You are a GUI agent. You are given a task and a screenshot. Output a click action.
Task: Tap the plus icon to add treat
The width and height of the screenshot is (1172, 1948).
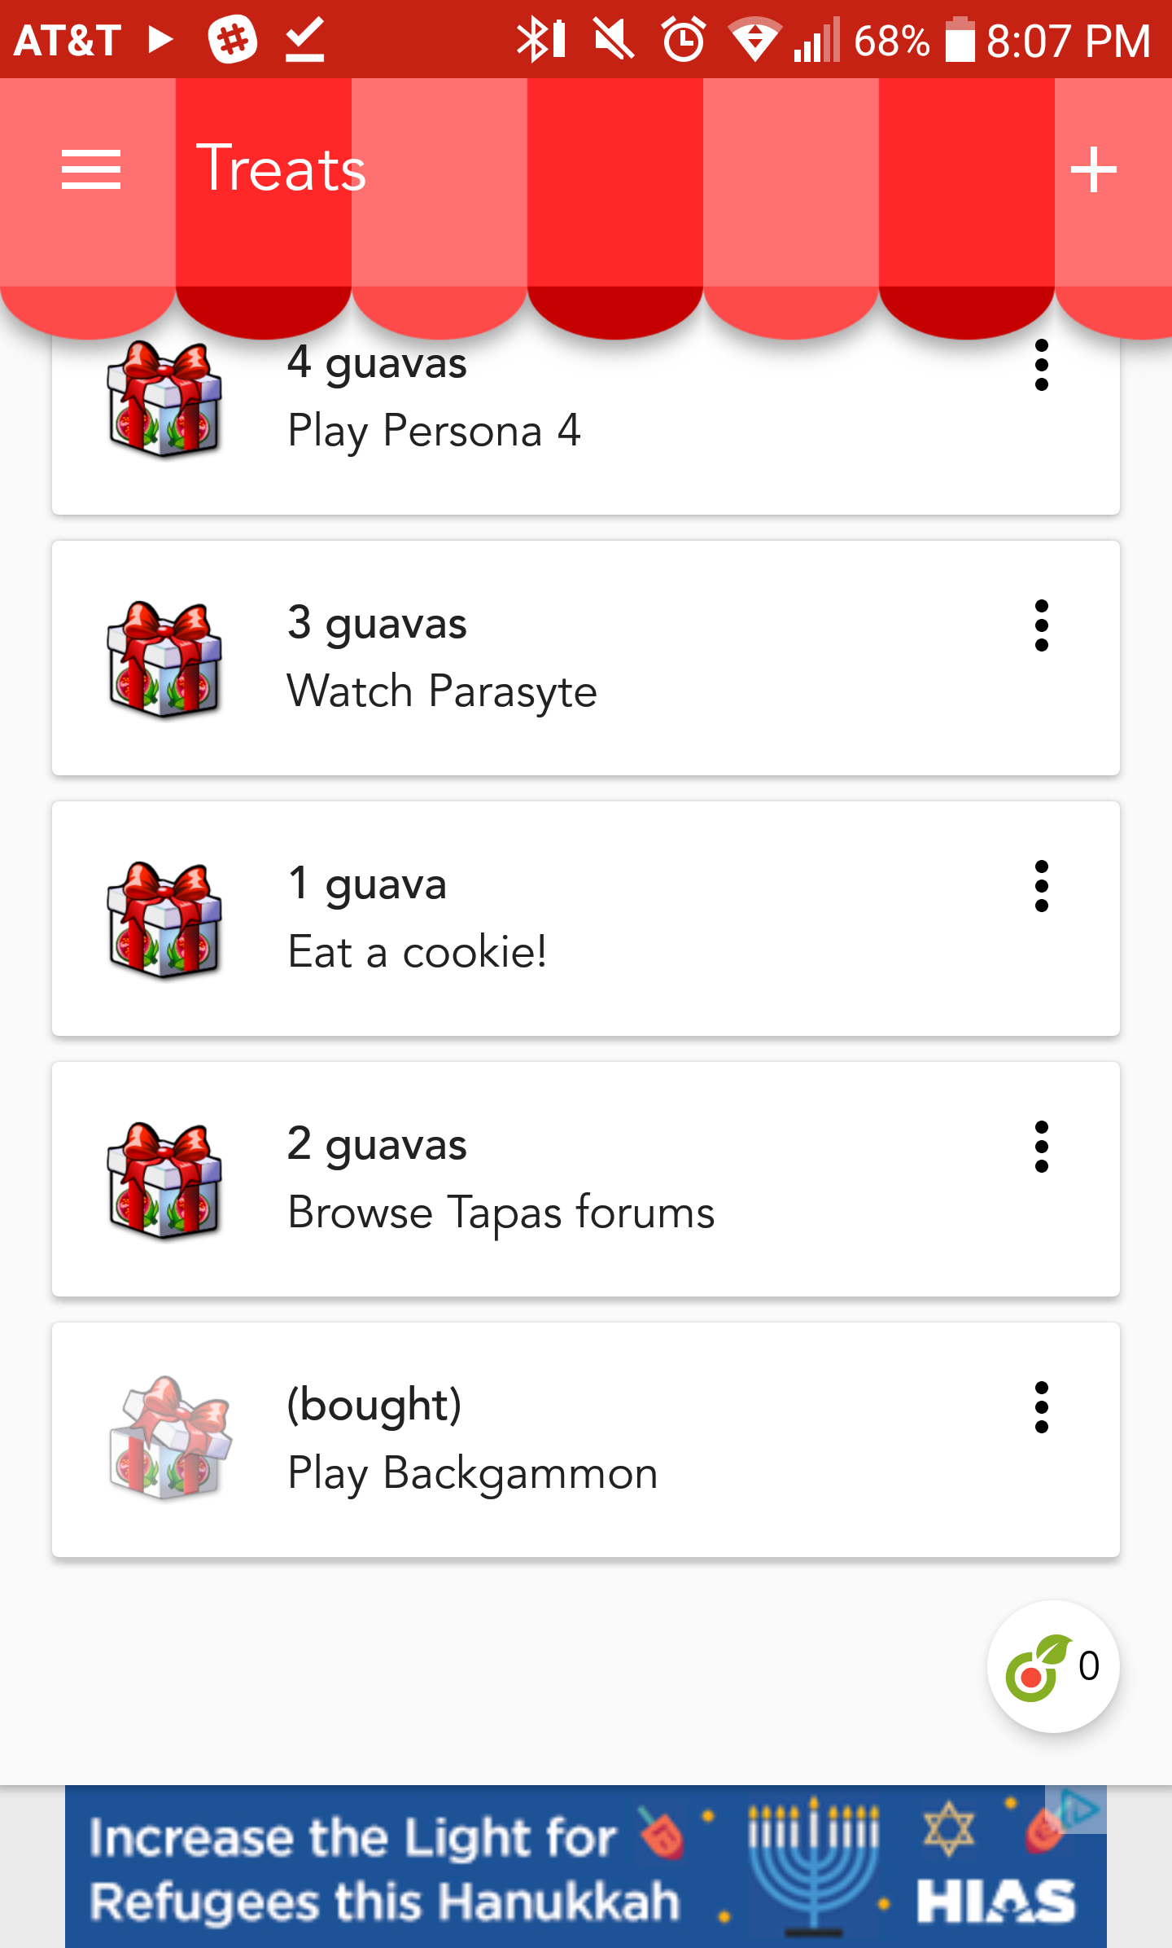[1093, 169]
